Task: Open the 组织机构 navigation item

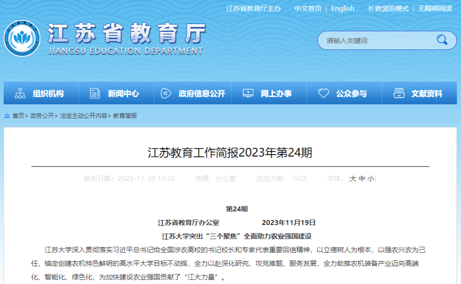Action: click(x=48, y=94)
